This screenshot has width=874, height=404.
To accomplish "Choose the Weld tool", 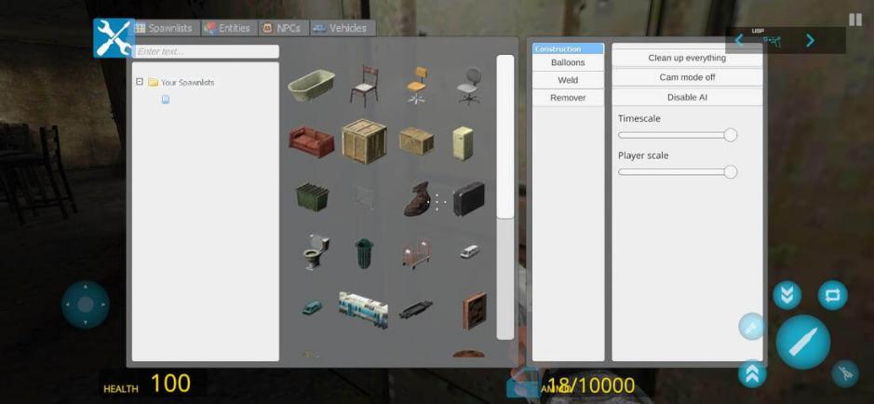I will [568, 80].
